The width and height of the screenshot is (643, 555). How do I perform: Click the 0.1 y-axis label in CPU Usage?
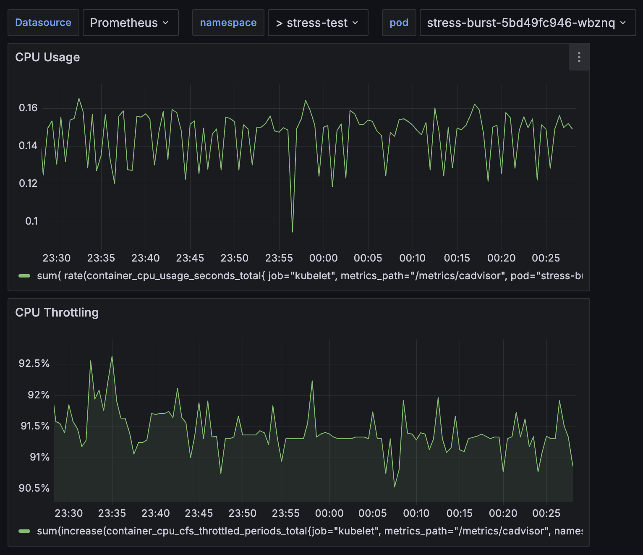[x=31, y=221]
